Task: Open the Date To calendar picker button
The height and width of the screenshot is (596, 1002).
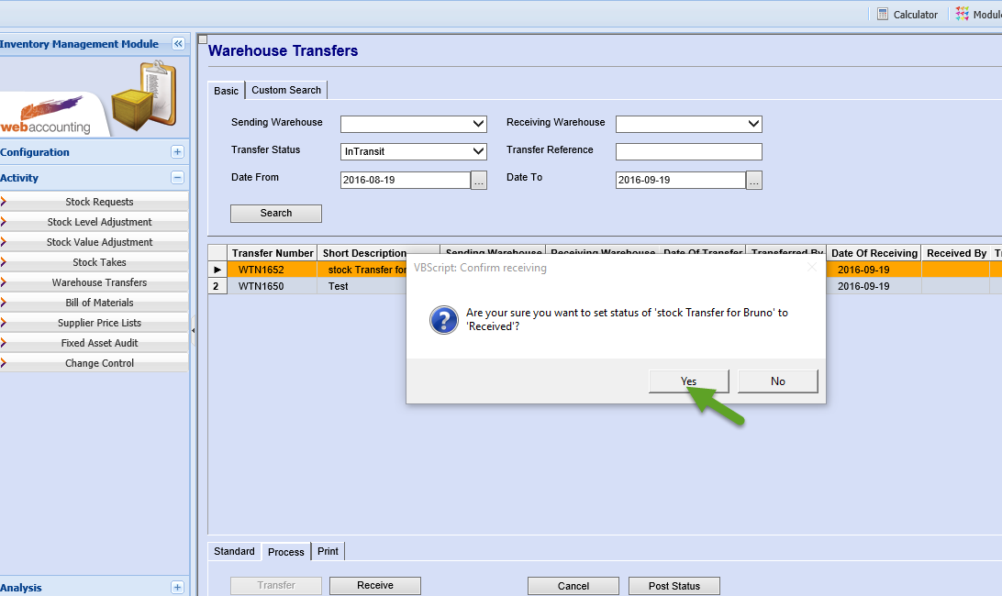Action: click(x=754, y=181)
